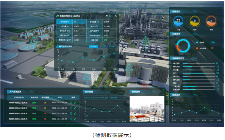Click green edit pencil in the 12:52 row
This screenshot has height=140, width=225.
(75, 108)
